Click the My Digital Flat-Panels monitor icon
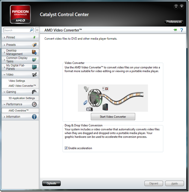The height and width of the screenshot is (192, 189). click(34, 67)
